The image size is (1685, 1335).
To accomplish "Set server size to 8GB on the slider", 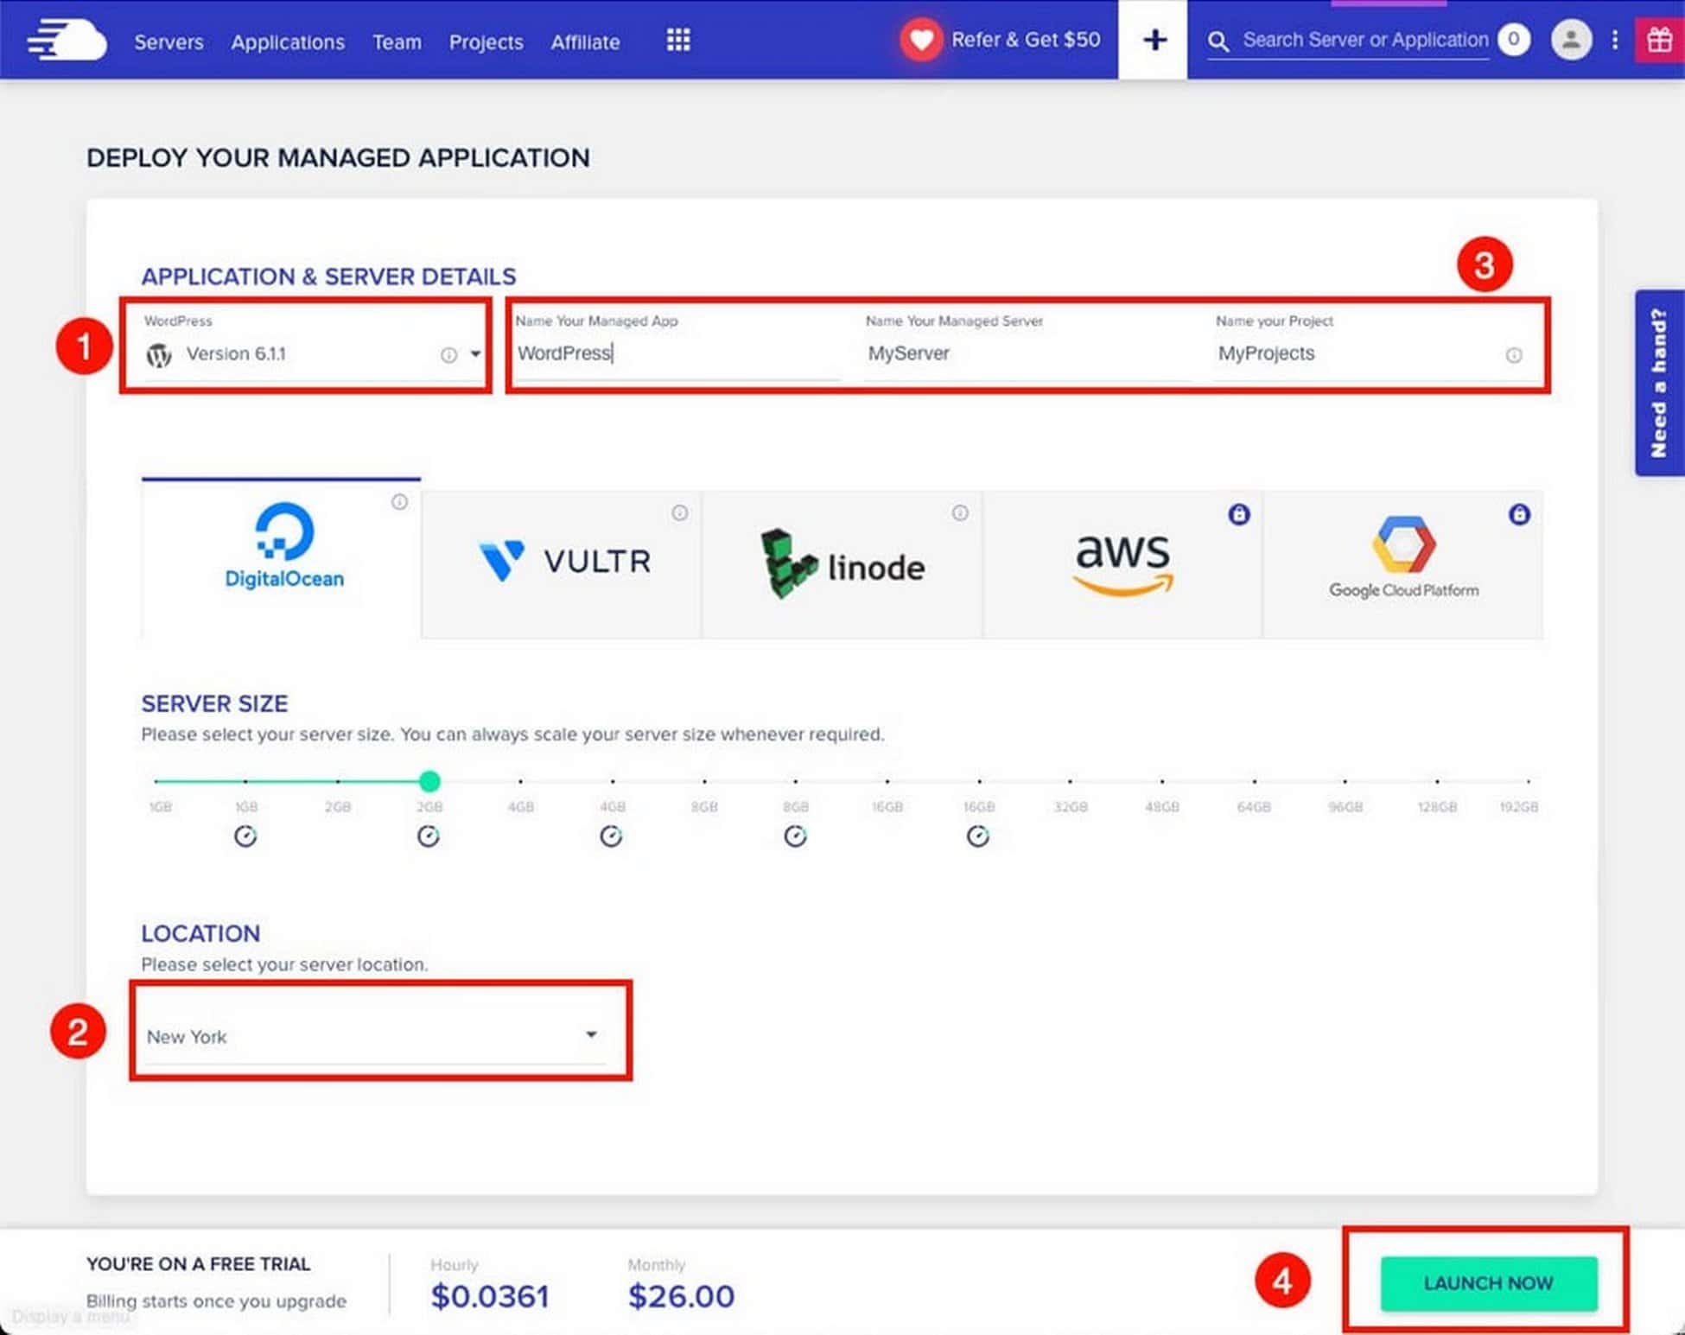I will (x=704, y=782).
